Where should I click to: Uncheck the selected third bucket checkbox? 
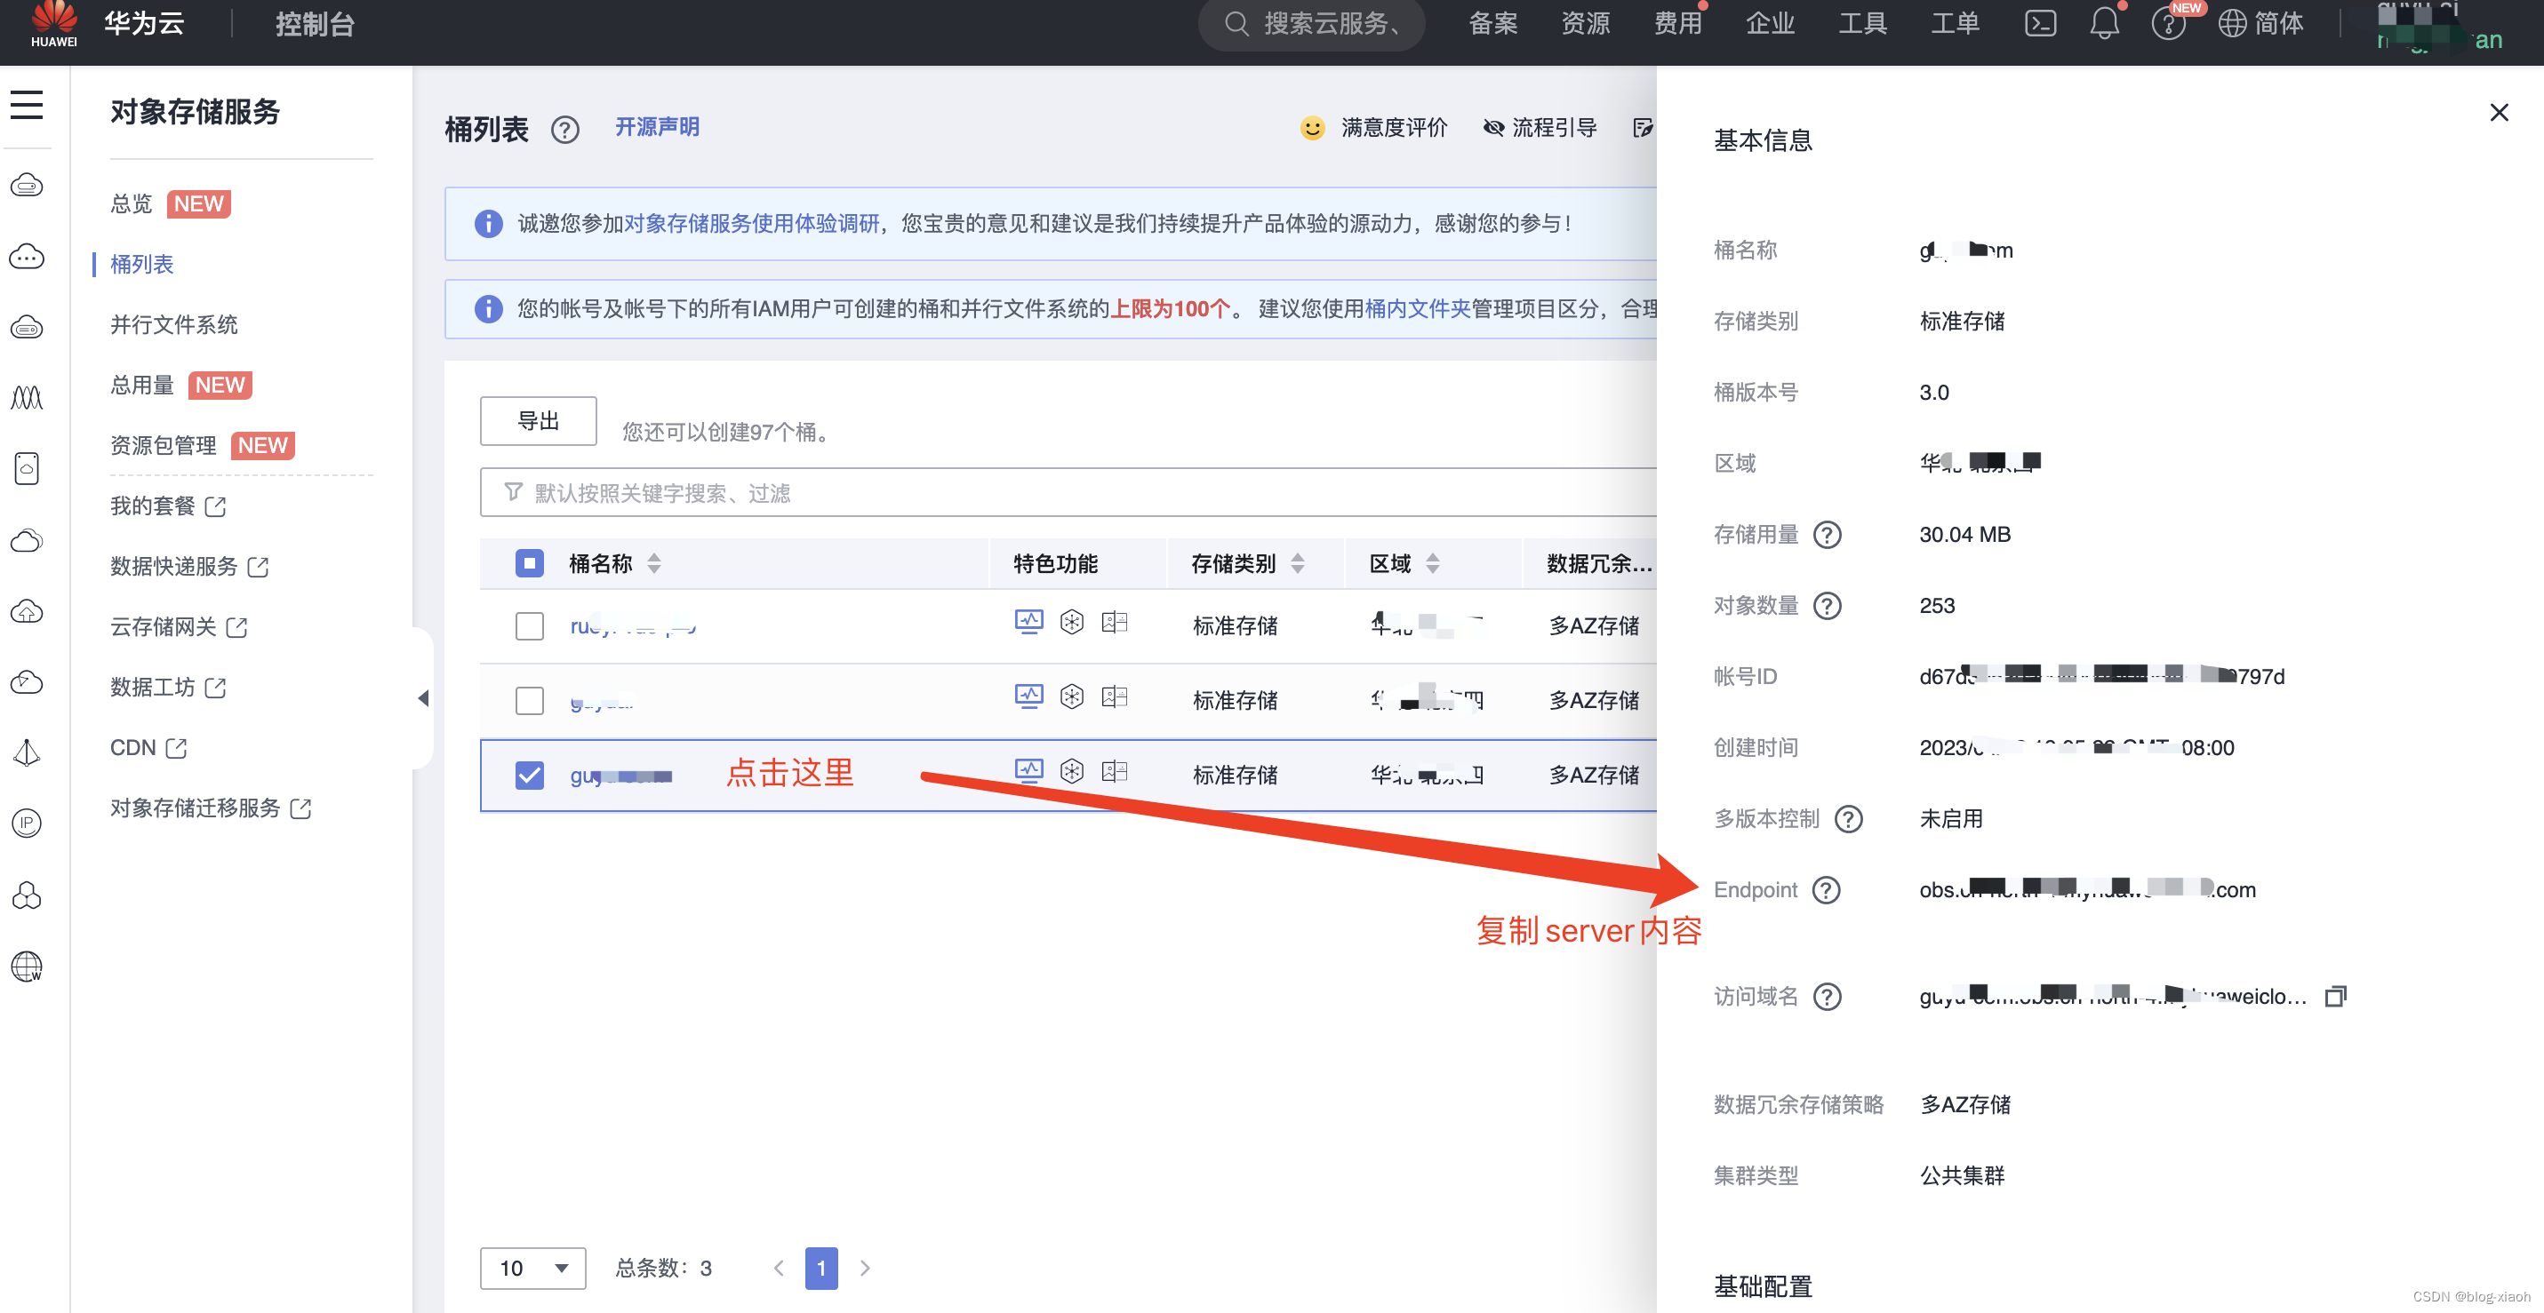[x=530, y=775]
